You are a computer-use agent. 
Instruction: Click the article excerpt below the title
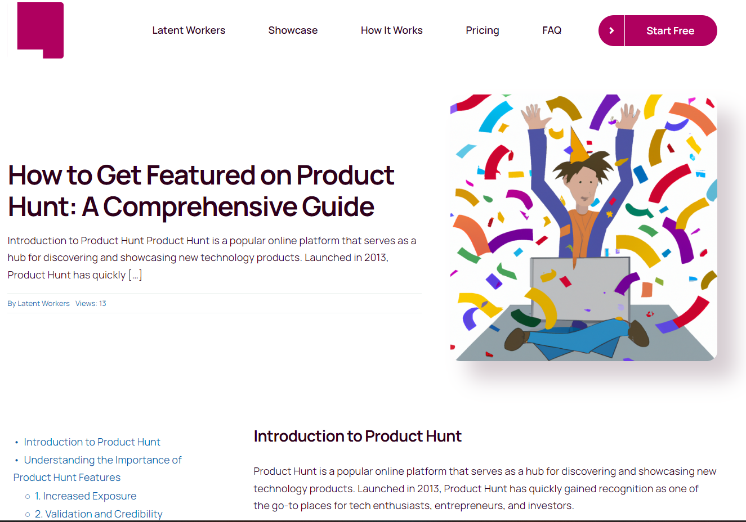click(x=212, y=258)
